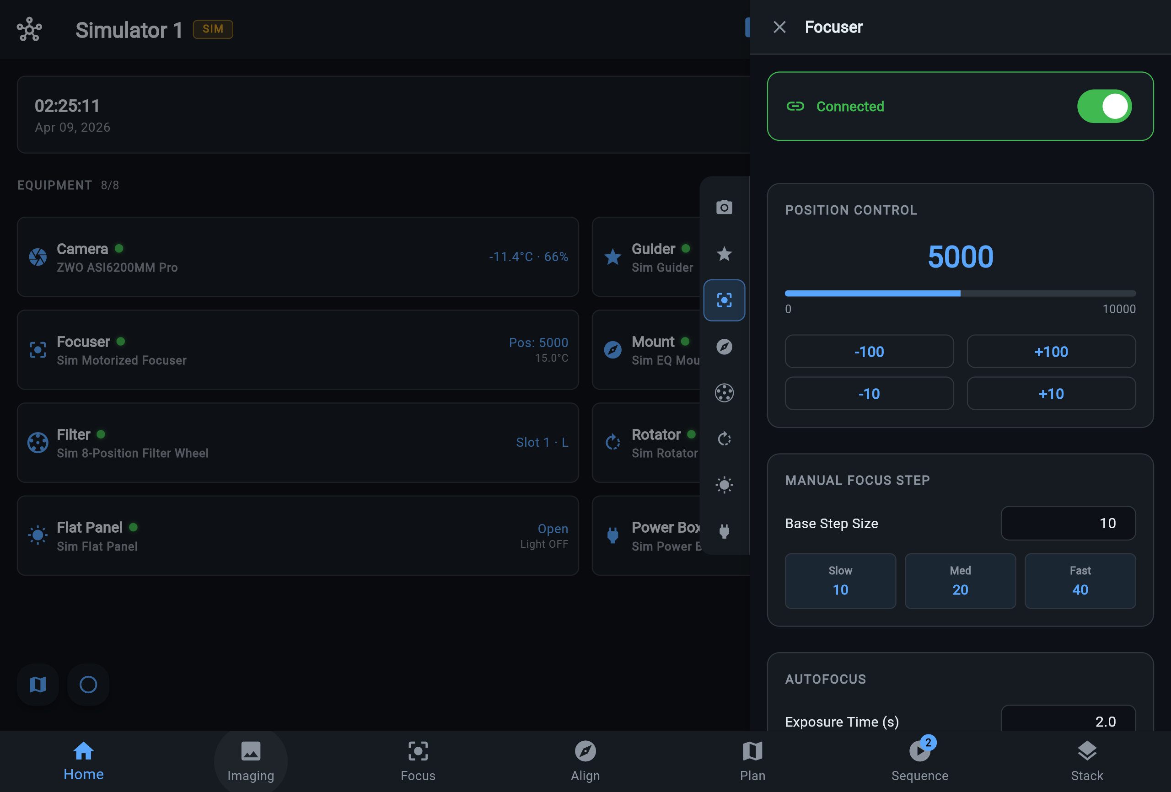Switch to the Plan tab

(x=753, y=761)
